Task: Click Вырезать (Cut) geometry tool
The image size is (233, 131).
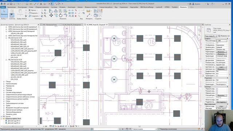Action: click(x=34, y=13)
